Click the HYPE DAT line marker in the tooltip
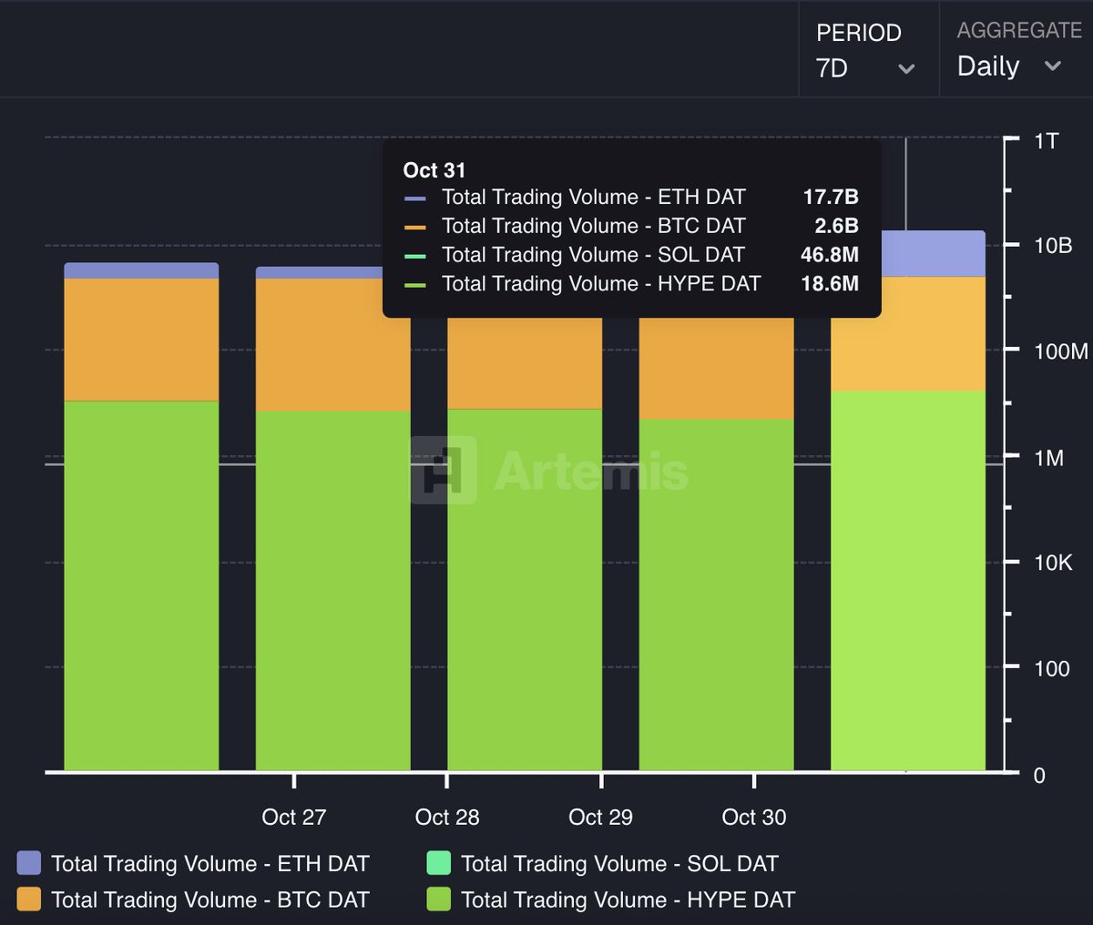 pos(415,284)
